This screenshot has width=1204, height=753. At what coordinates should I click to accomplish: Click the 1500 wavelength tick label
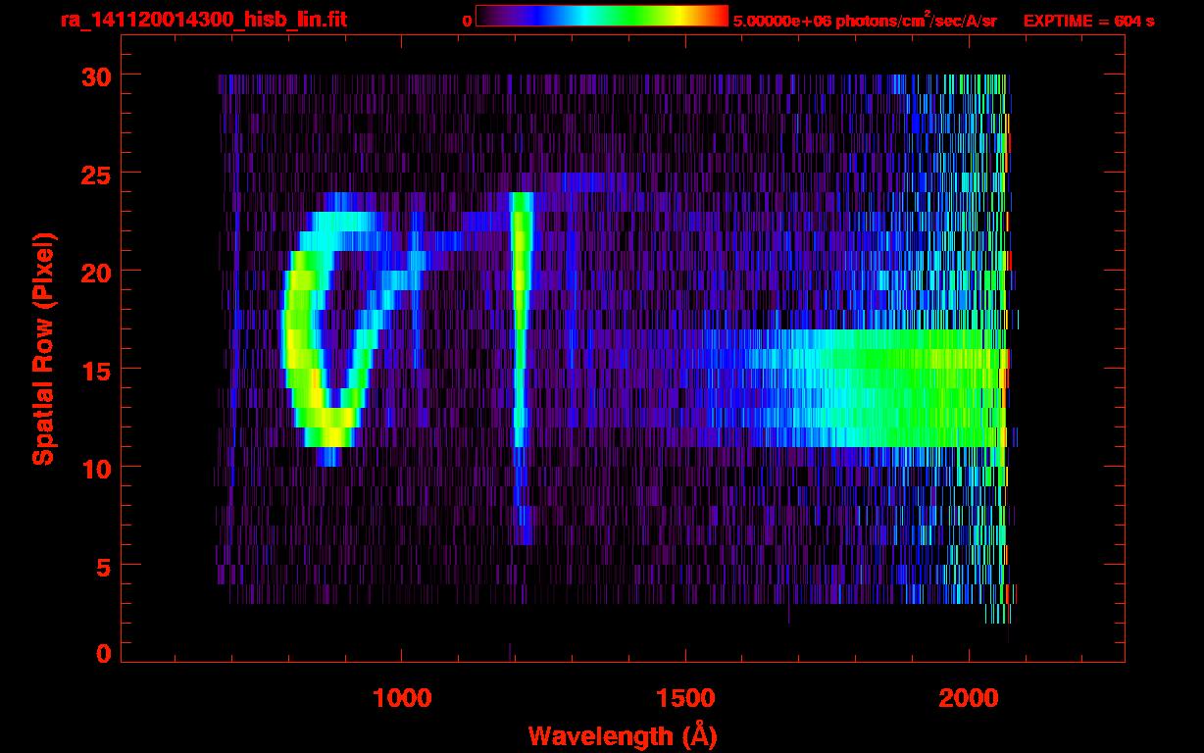(x=685, y=698)
